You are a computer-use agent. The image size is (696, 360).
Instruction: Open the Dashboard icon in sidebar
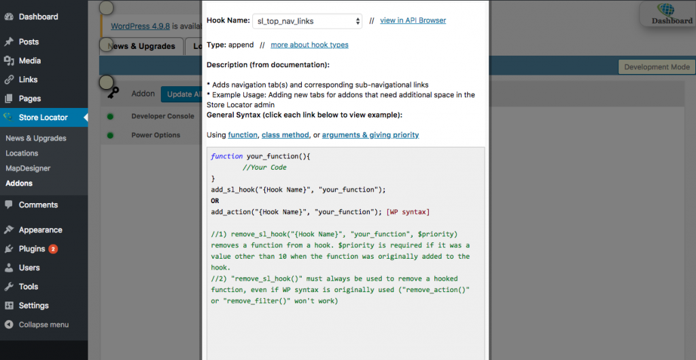coord(9,16)
